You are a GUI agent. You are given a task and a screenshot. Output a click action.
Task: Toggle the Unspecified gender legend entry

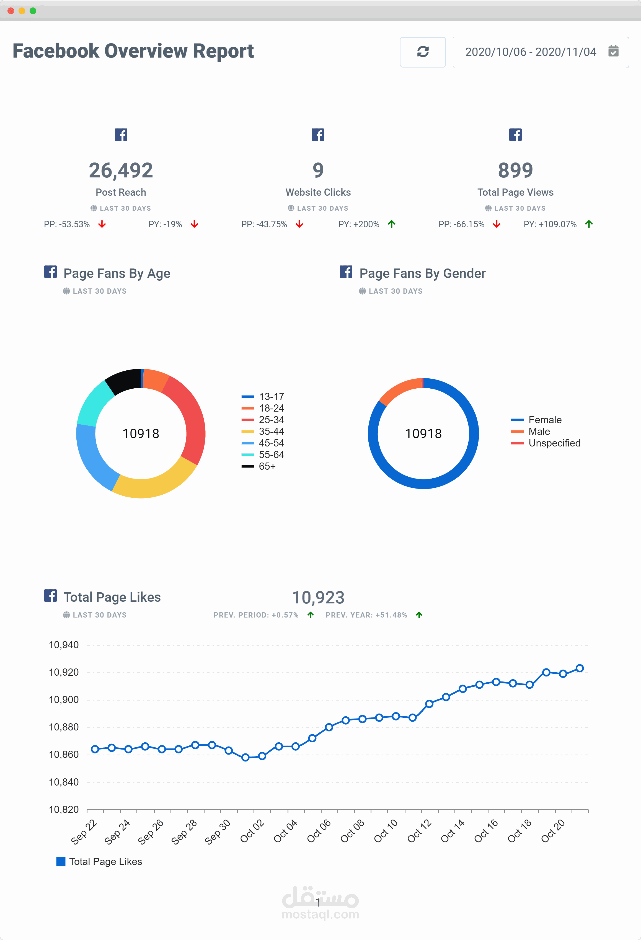point(546,443)
